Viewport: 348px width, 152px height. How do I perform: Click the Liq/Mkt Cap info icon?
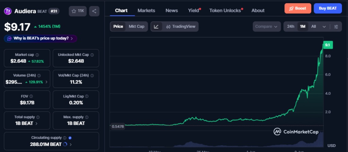87,96
